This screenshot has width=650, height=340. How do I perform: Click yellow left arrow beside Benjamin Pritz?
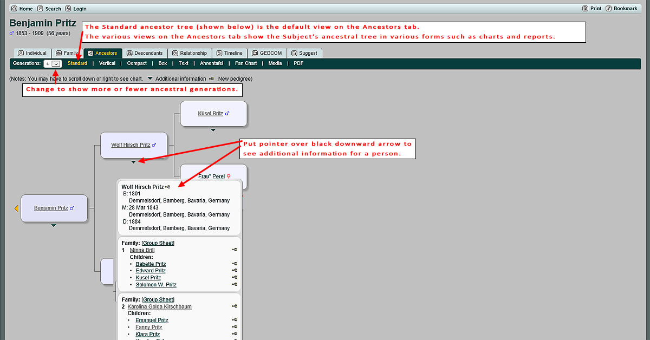pyautogui.click(x=16, y=208)
